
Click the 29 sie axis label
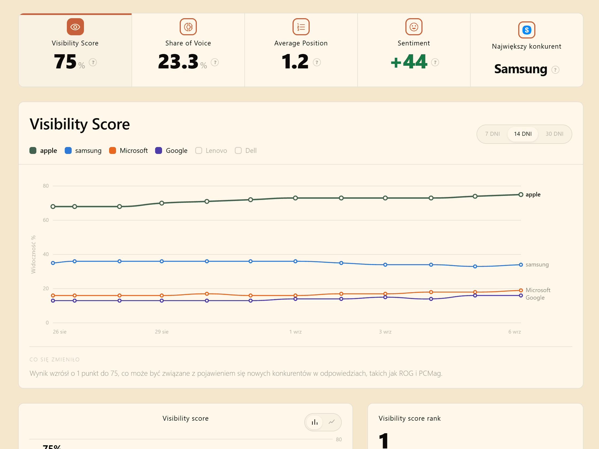[162, 332]
